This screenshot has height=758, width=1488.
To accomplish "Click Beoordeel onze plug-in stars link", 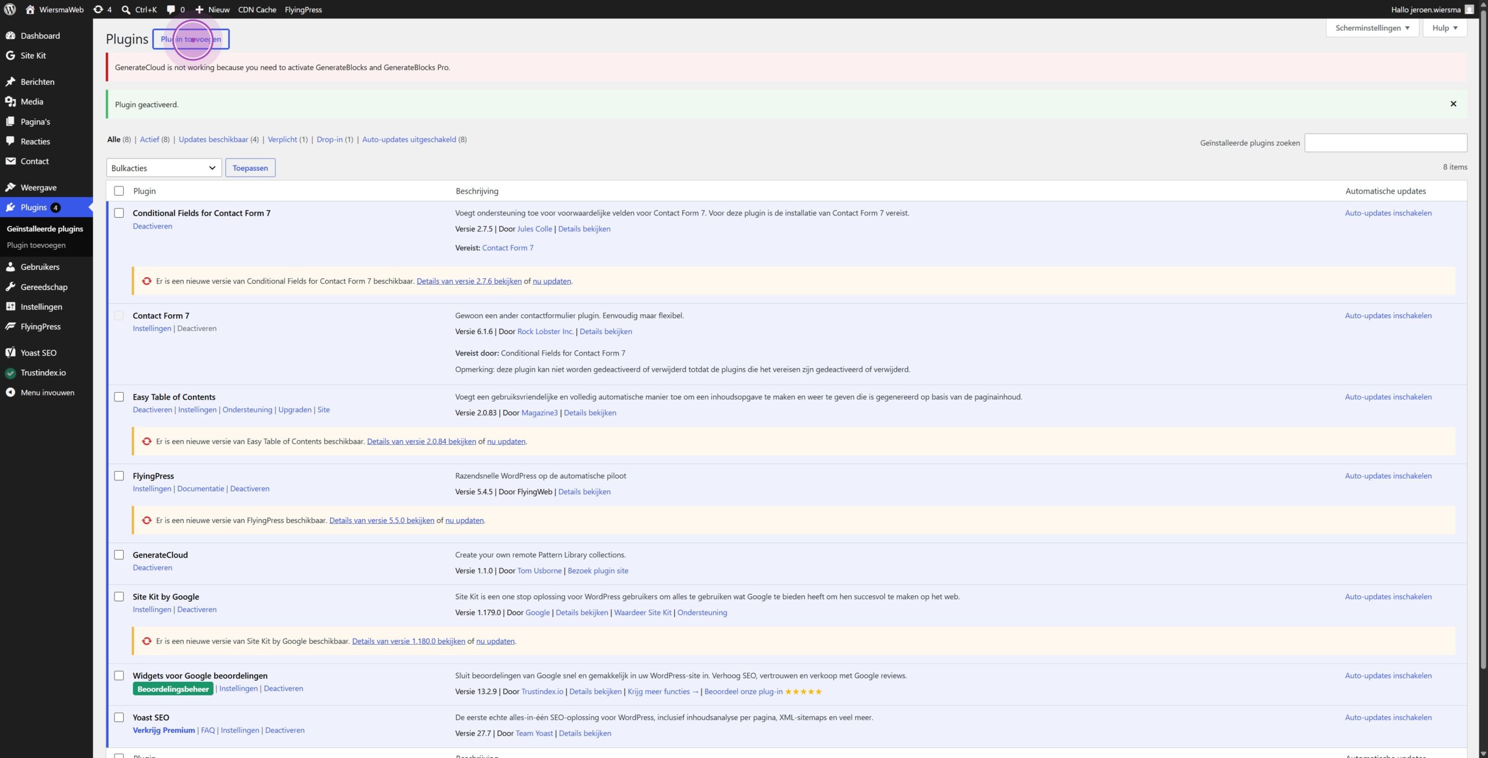I will (763, 691).
